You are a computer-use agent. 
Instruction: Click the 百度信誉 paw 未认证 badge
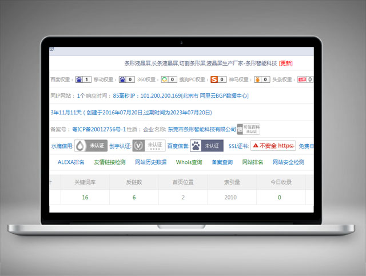tap(206, 146)
